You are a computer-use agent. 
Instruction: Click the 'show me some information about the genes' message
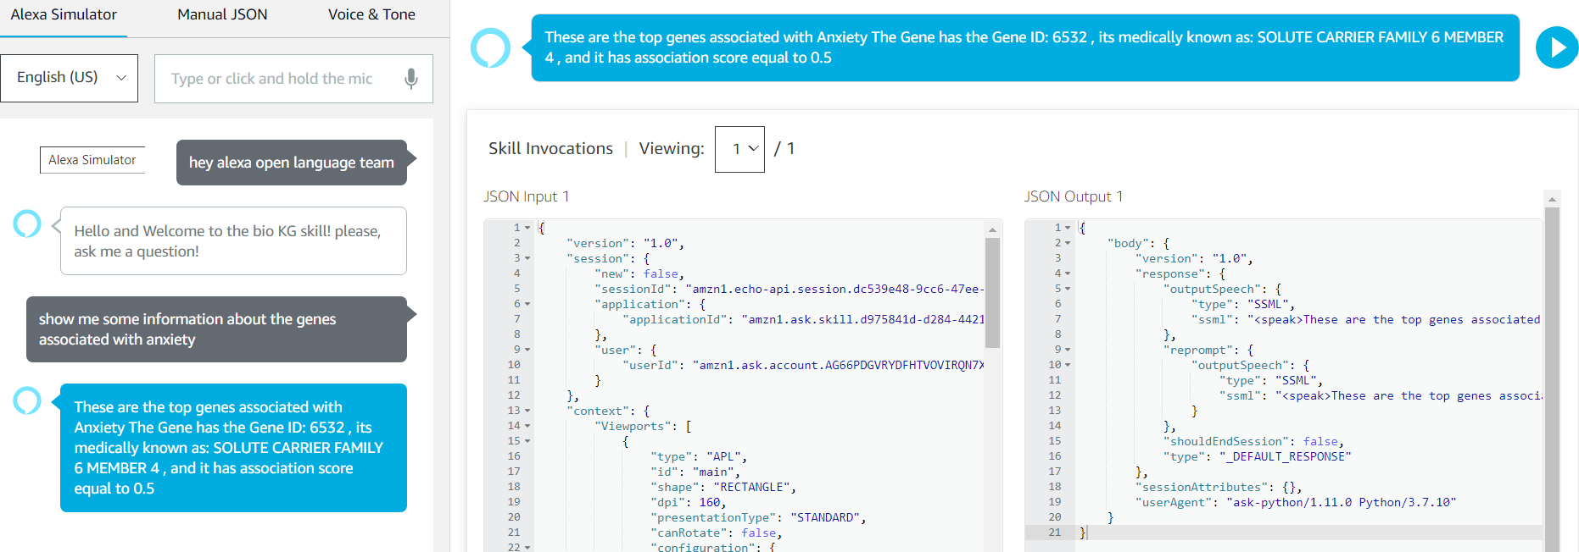click(x=216, y=329)
